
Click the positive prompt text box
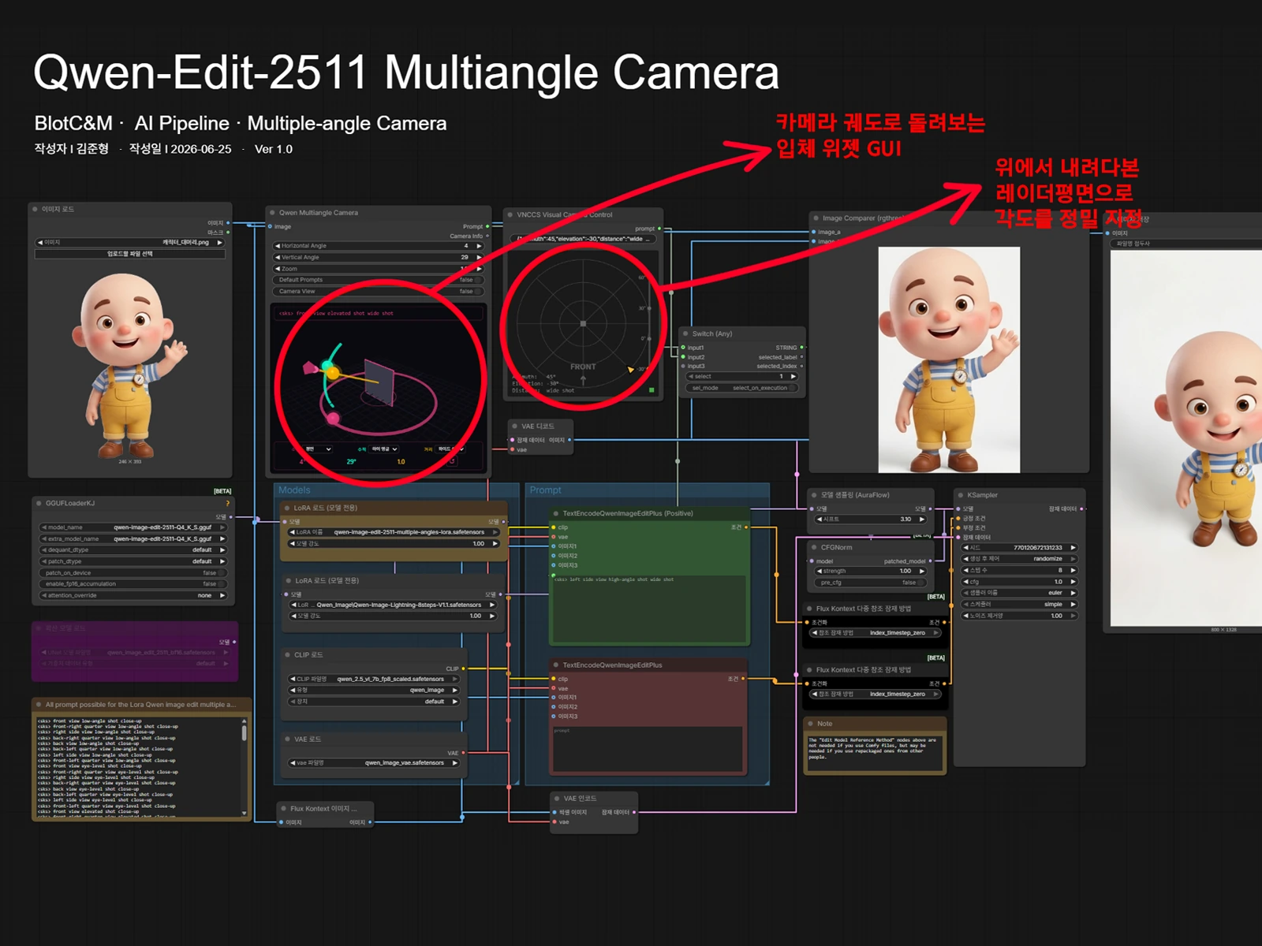coord(650,609)
